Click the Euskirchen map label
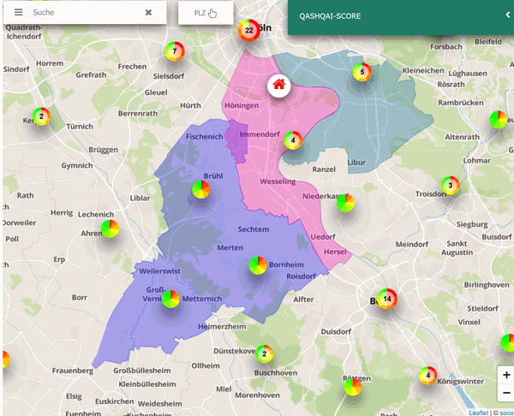The width and height of the screenshot is (514, 416). pyautogui.click(x=115, y=401)
